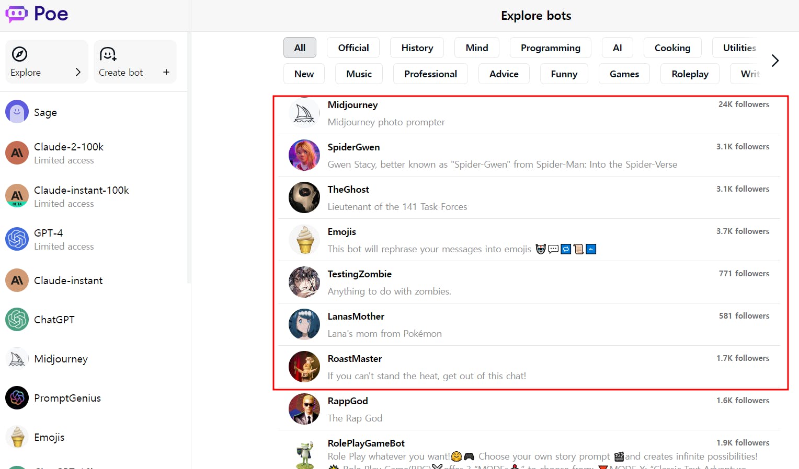The width and height of the screenshot is (799, 469).
Task: Open the Explore compass icon
Action: 19,54
